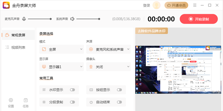Click the (0.00B/136.38GB) storage text

coord(126,19)
